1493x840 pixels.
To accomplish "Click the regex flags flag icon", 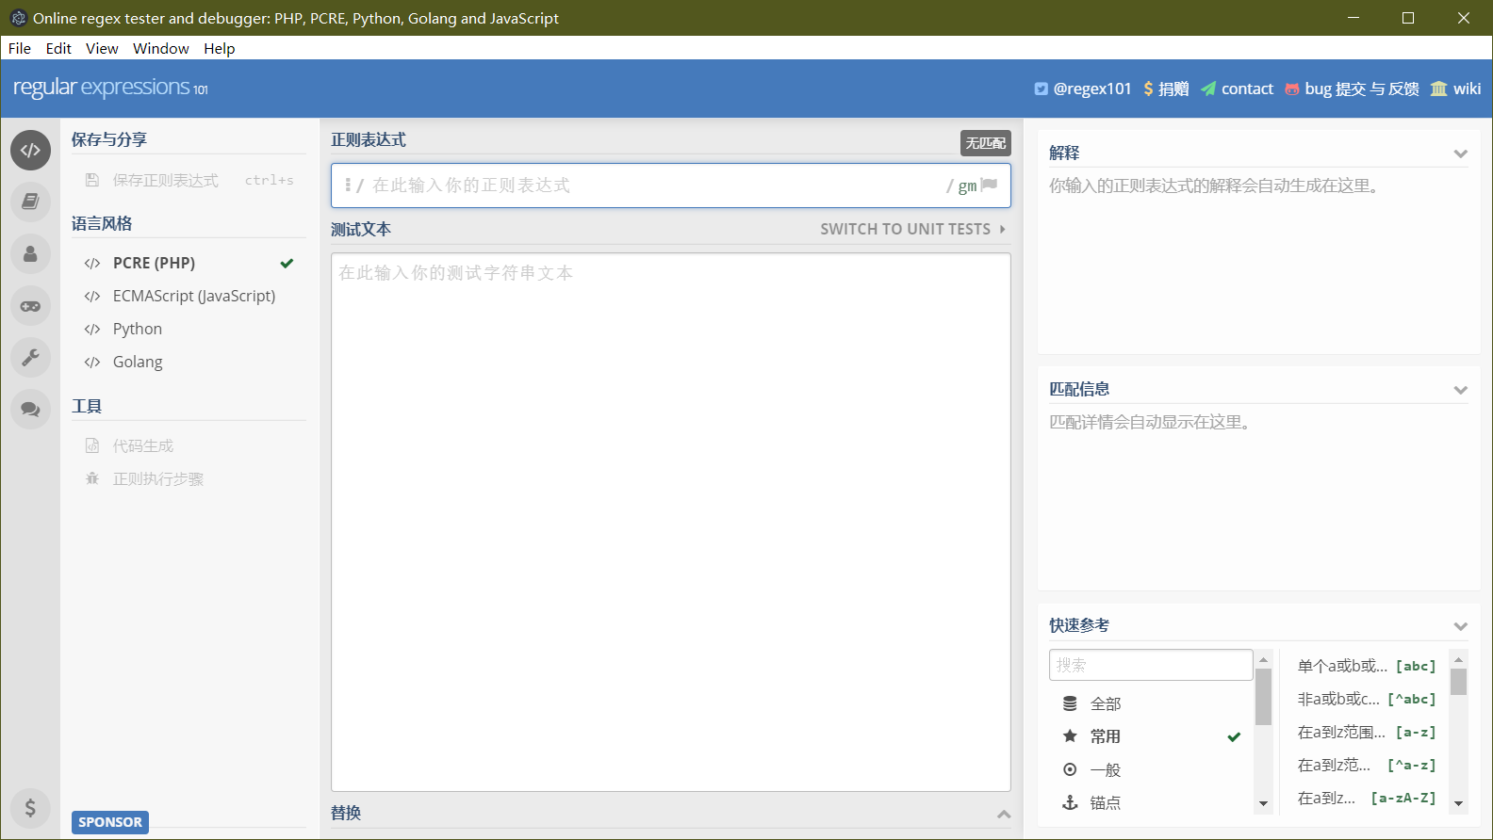I will (x=989, y=185).
